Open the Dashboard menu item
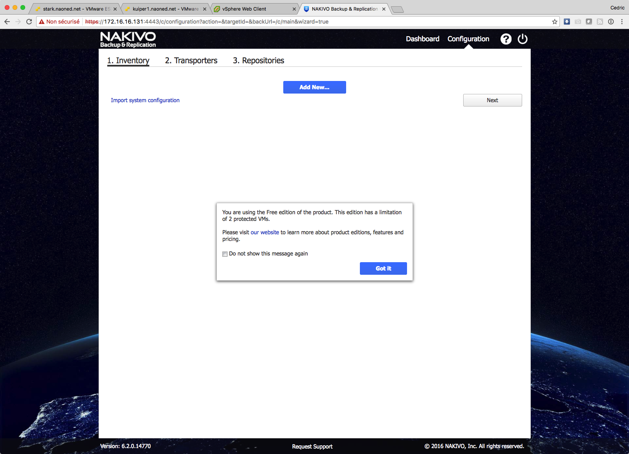This screenshot has width=629, height=454. click(x=422, y=39)
